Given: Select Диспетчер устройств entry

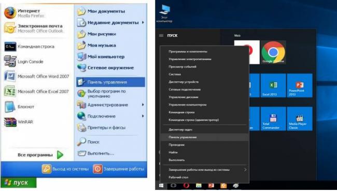Looking at the screenshot, I should (204, 82).
